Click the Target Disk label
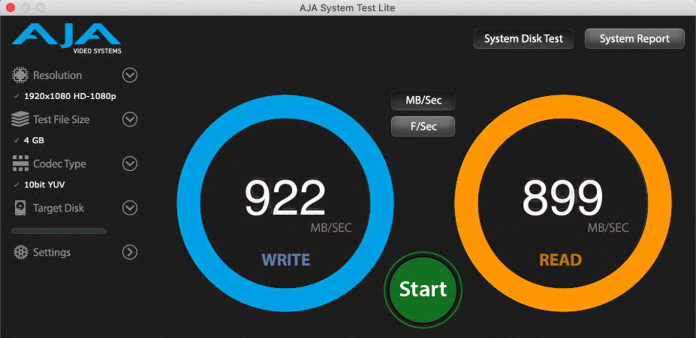 click(58, 208)
